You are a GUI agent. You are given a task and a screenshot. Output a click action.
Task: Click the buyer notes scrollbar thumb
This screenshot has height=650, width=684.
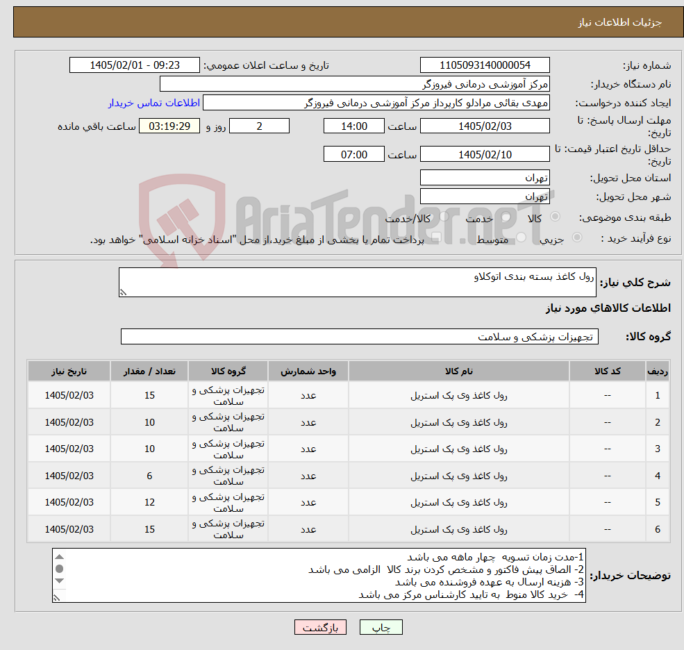(x=60, y=569)
